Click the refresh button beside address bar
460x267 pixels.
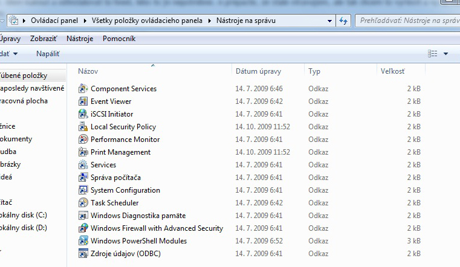[343, 21]
